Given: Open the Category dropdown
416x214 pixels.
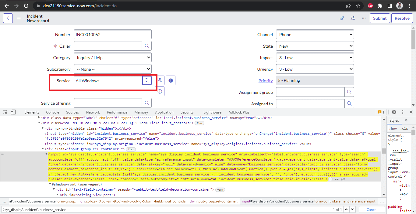Looking at the screenshot, I should [x=113, y=58].
